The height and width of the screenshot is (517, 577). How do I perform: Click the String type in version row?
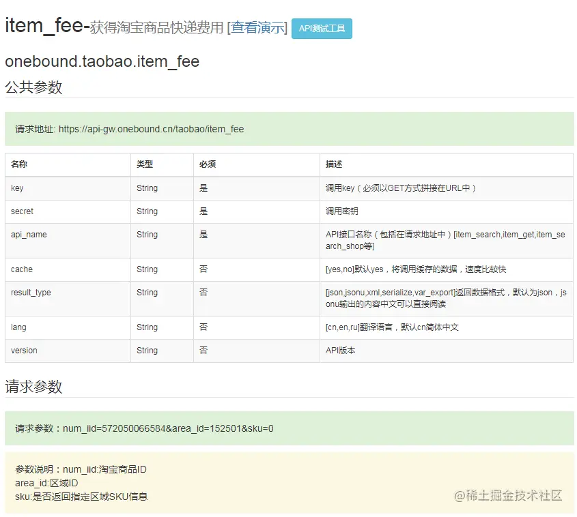tap(147, 351)
